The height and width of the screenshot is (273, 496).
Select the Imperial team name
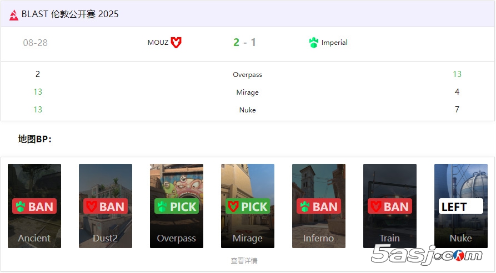(x=334, y=43)
